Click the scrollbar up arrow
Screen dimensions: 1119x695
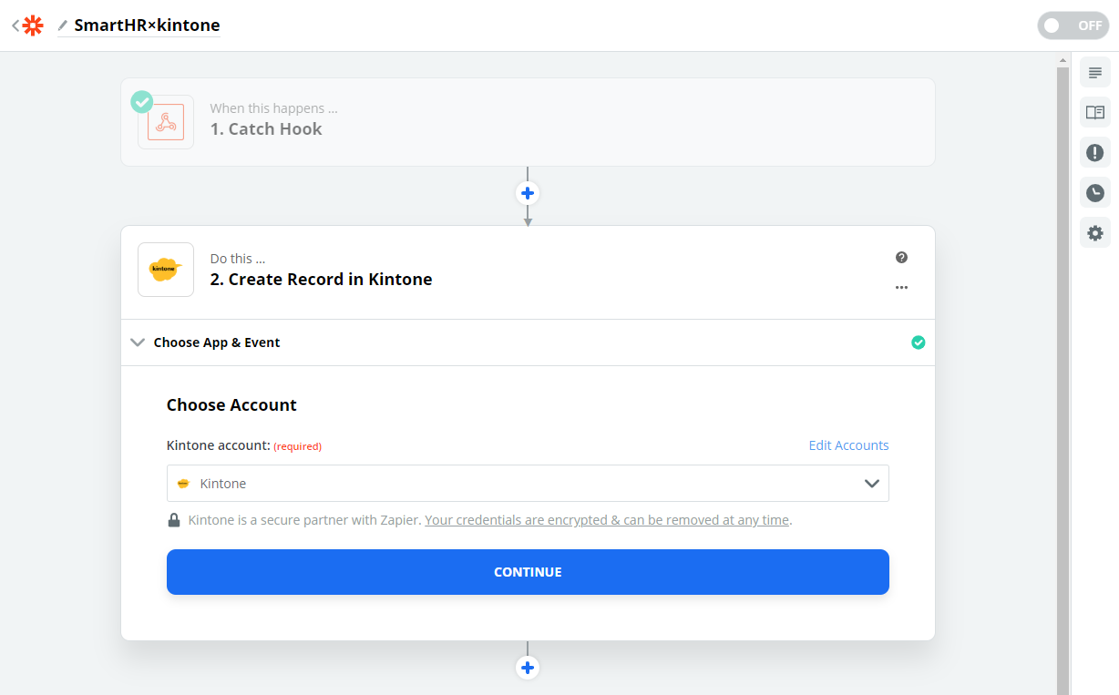(1063, 60)
